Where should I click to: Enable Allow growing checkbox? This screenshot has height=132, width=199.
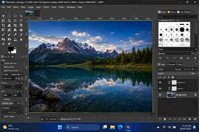[2, 67]
